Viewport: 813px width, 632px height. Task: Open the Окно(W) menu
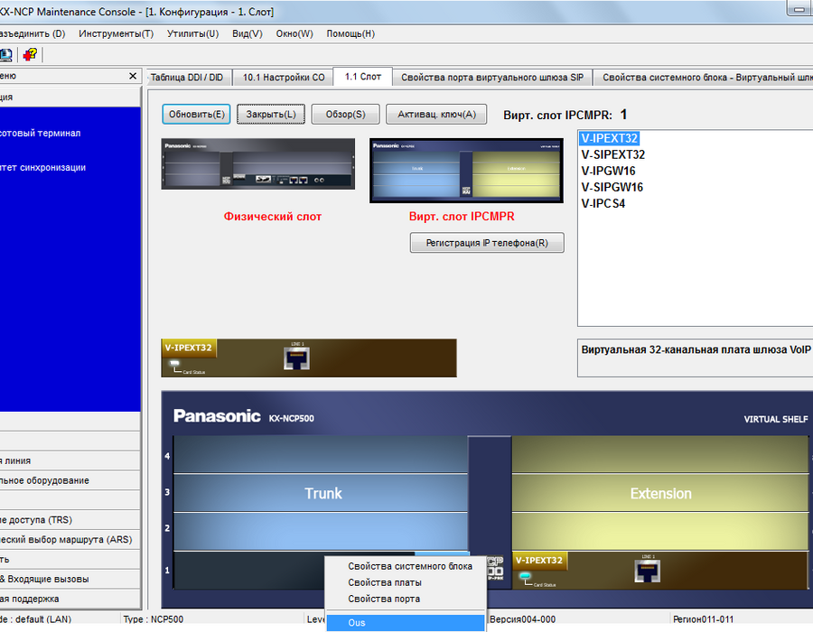pos(294,33)
